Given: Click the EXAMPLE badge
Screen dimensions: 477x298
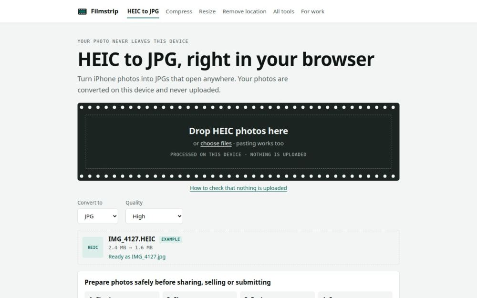Looking at the screenshot, I should 171,239.
